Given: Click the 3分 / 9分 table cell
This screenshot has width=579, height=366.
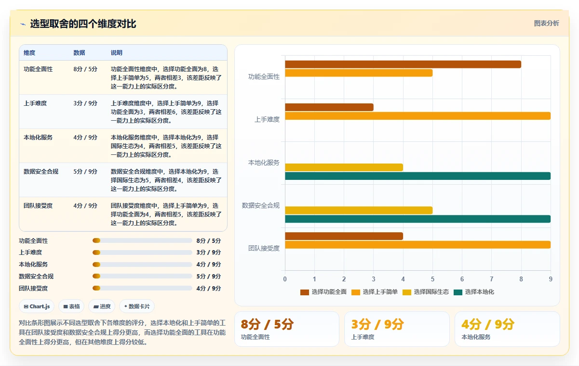Looking at the screenshot, I should tap(85, 103).
